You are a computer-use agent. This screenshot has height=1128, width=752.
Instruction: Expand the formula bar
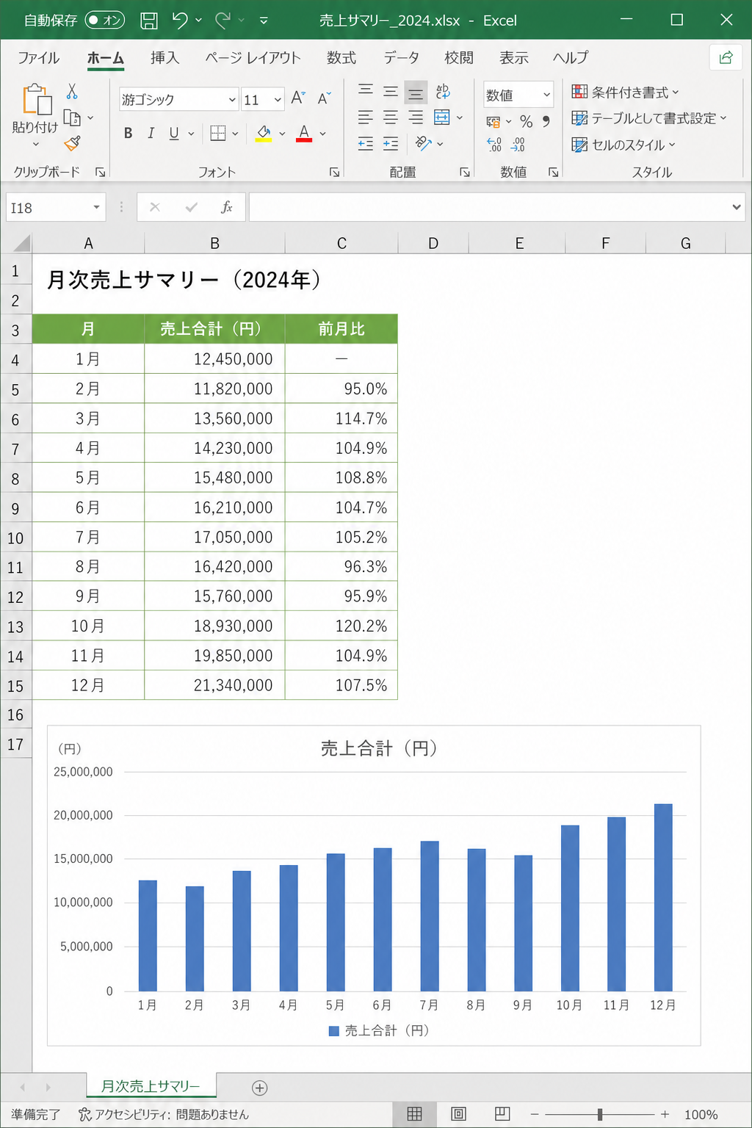tap(737, 207)
